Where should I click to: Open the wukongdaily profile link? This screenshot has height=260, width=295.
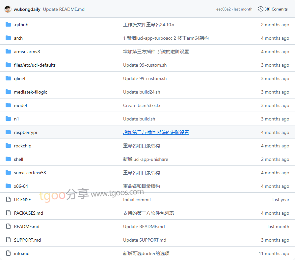point(27,9)
